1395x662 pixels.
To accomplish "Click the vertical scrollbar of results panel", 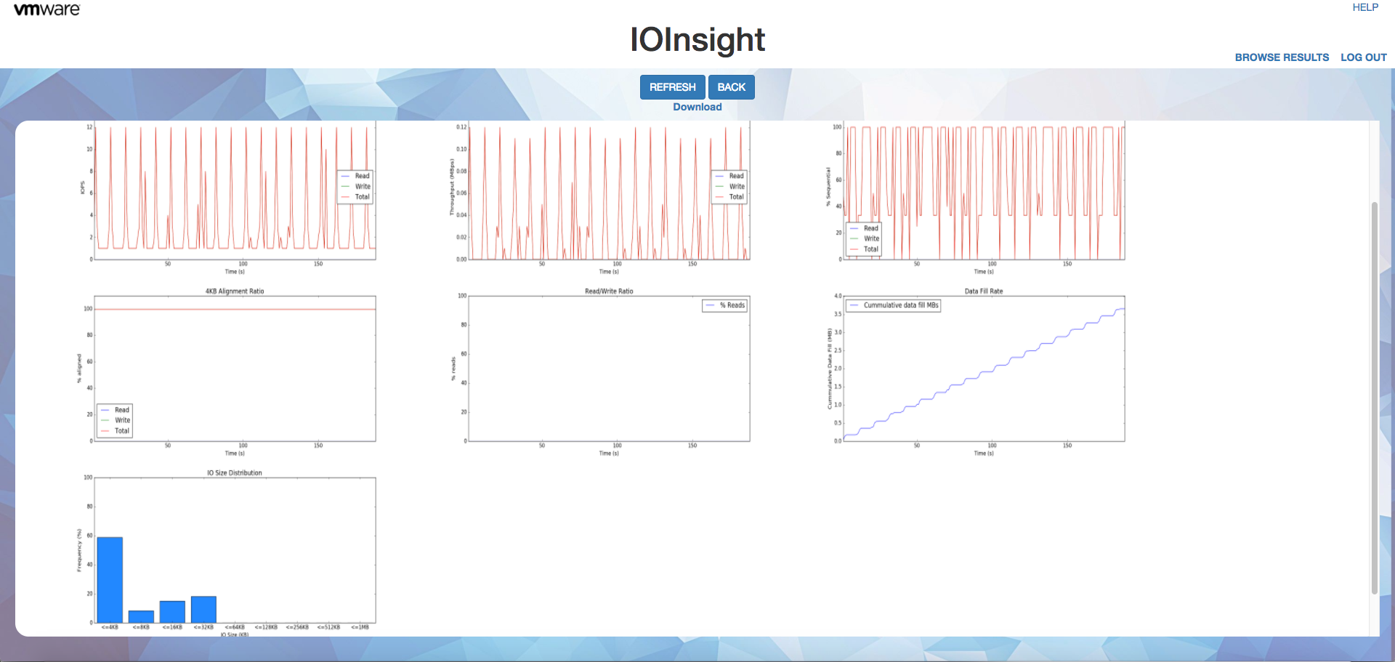I will (1374, 398).
